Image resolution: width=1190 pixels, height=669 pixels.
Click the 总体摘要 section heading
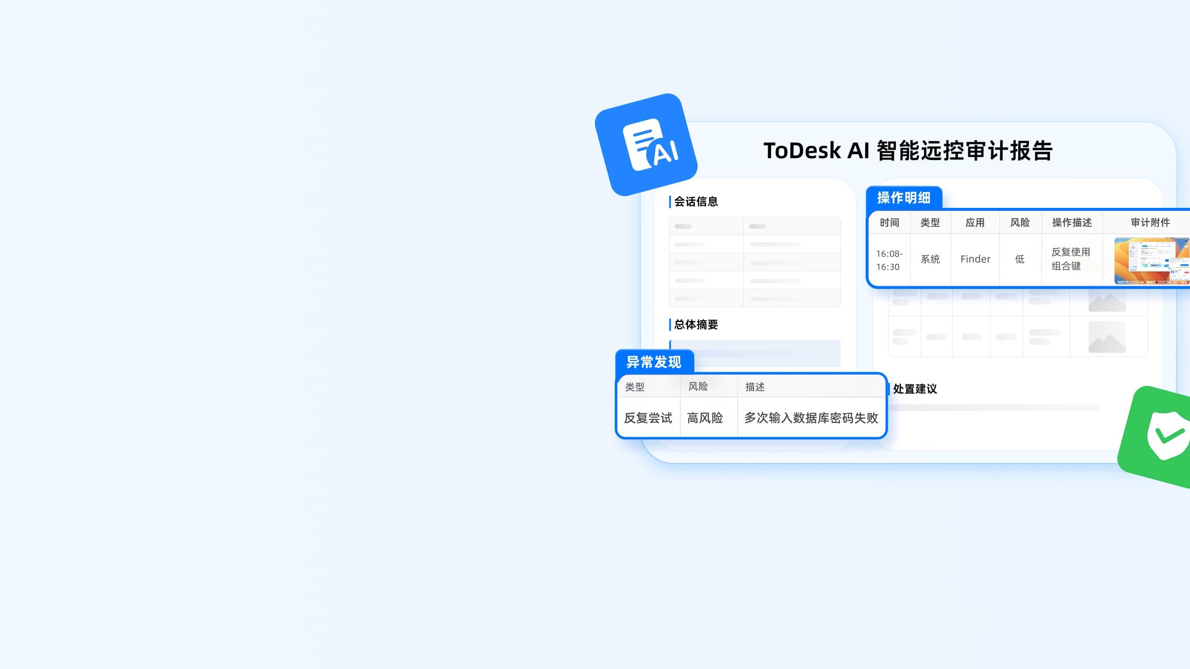pos(696,325)
